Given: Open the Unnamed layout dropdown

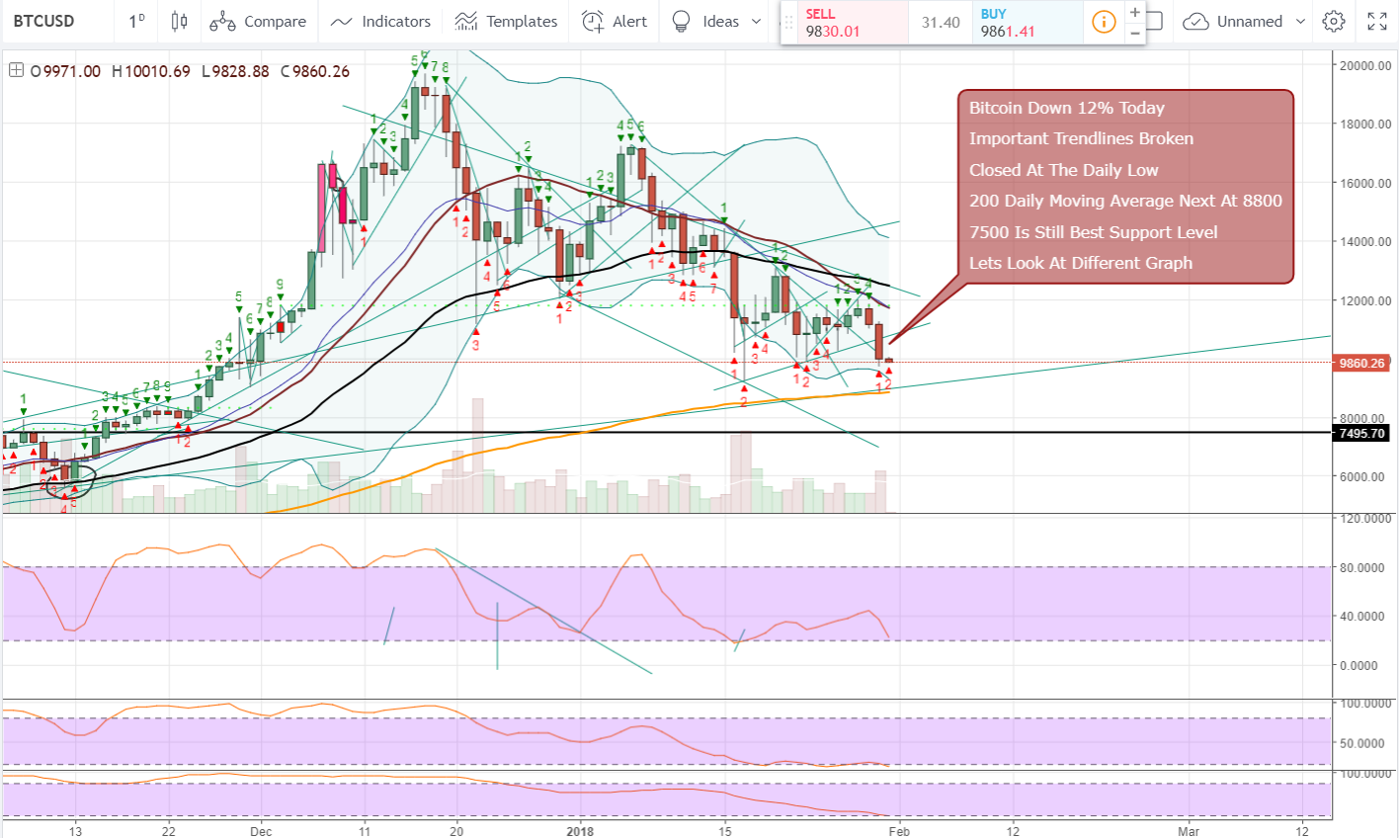Looking at the screenshot, I should click(x=1260, y=21).
